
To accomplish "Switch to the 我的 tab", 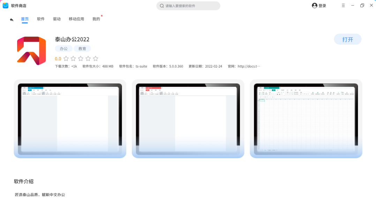I will [96, 19].
